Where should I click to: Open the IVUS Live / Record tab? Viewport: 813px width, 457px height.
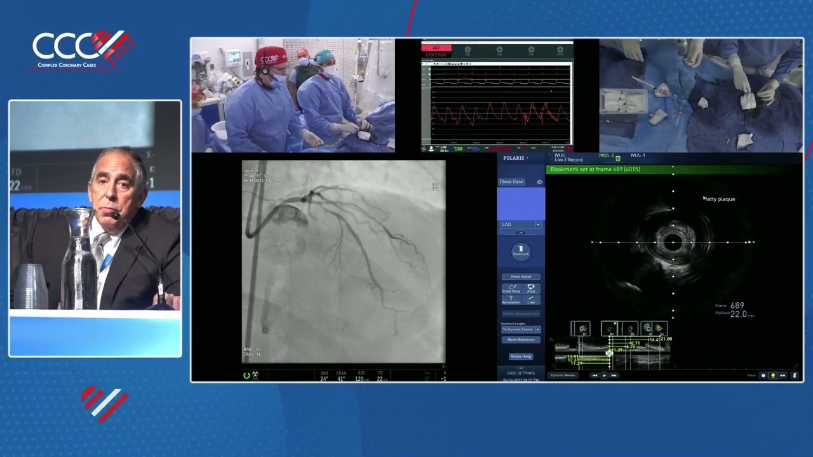coord(568,157)
